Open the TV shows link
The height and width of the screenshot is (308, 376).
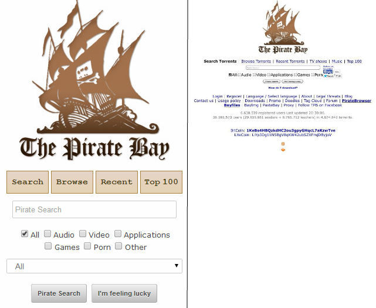318,62
